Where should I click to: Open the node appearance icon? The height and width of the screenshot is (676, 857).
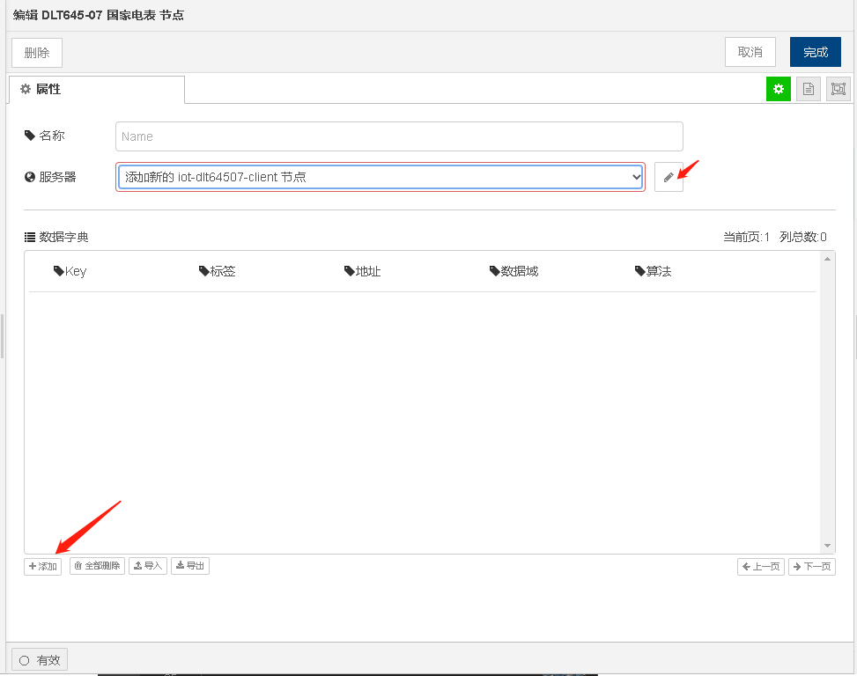(x=838, y=89)
